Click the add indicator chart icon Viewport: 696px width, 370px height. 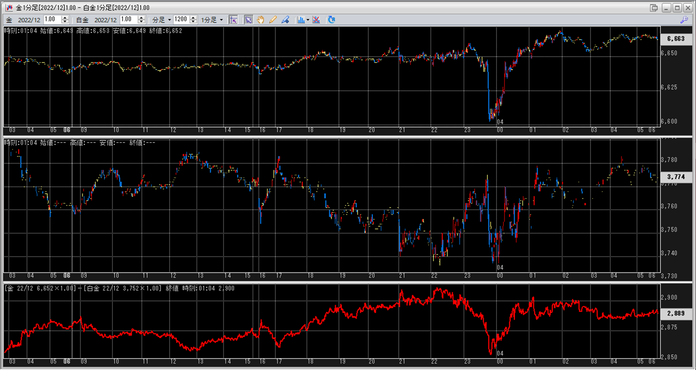[x=300, y=20]
